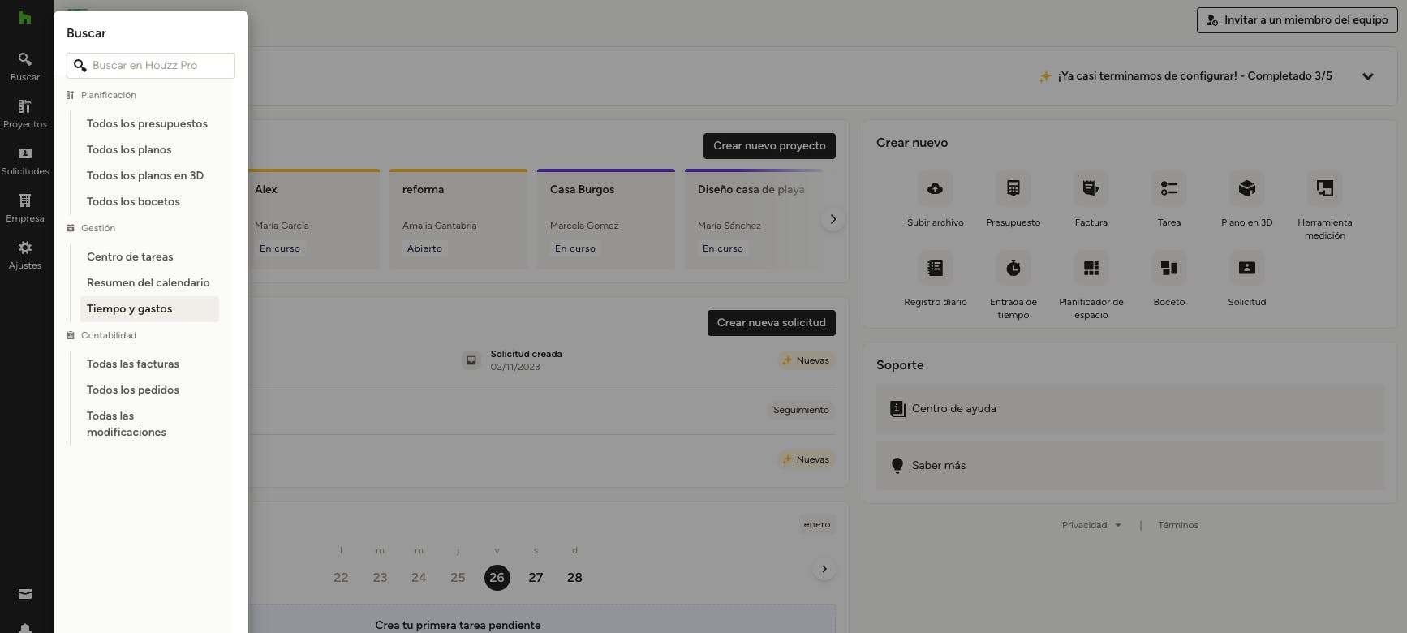Focus the Buscar en Houzz Pro field
This screenshot has height=633, width=1407.
158,66
